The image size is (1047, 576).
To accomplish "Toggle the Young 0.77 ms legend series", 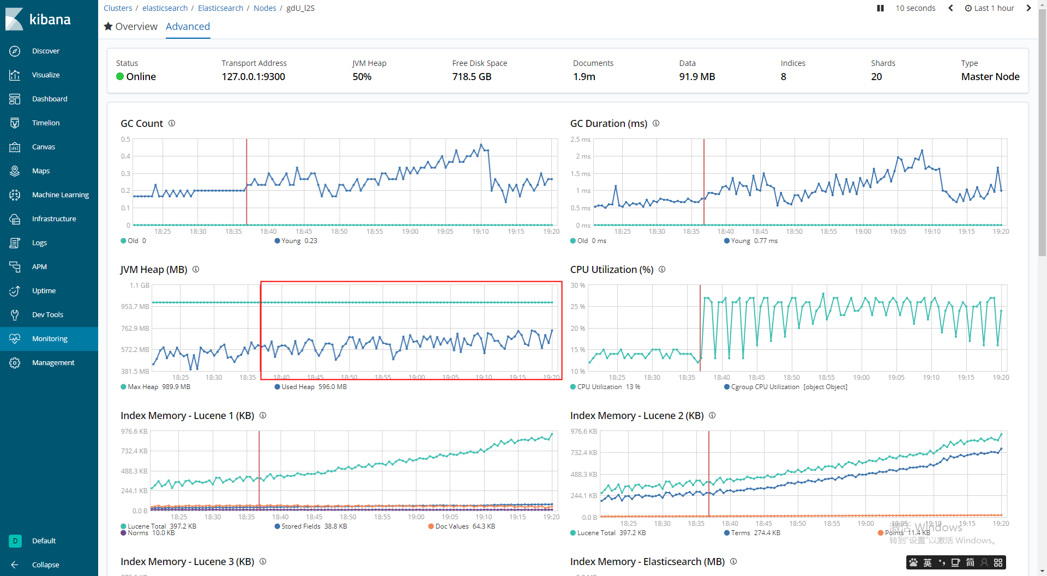I will tap(751, 241).
